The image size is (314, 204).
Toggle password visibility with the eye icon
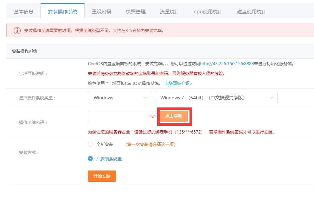(152, 117)
